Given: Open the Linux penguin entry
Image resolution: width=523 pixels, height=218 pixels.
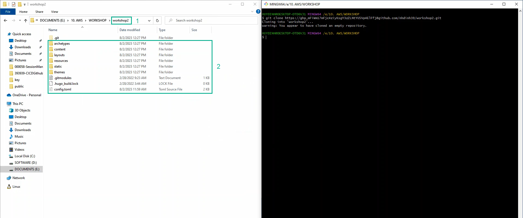Looking at the screenshot, I should point(16,187).
